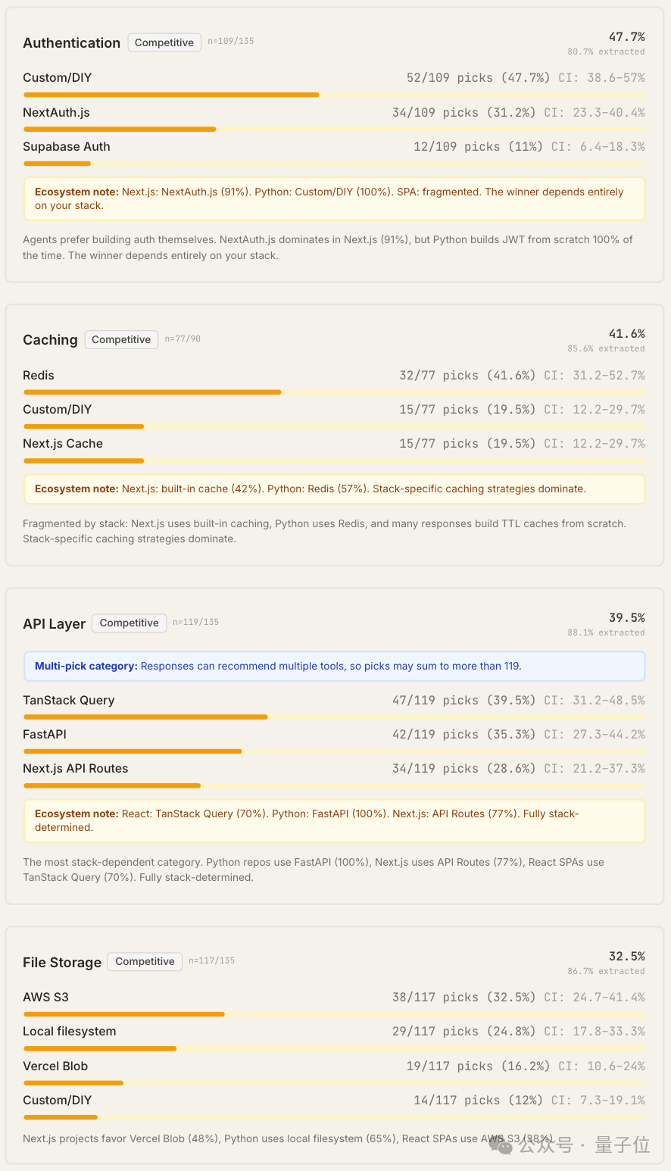Click the Local filesystem row label
671x1171 pixels.
pos(70,1031)
